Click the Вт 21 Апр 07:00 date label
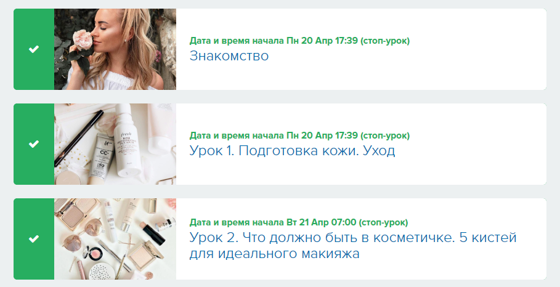Viewport: 560px width, 287px height. point(322,222)
